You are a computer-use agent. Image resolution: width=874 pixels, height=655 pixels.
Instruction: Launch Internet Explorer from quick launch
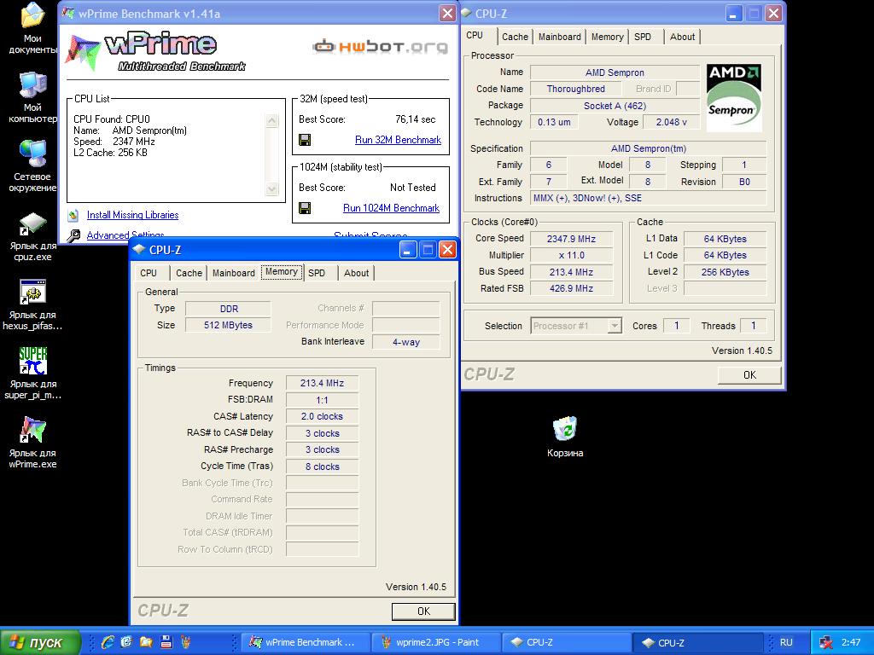(x=108, y=641)
